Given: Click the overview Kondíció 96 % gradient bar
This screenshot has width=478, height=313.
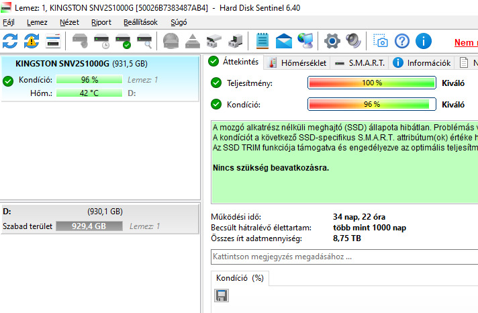Looking at the screenshot, I should (x=372, y=104).
